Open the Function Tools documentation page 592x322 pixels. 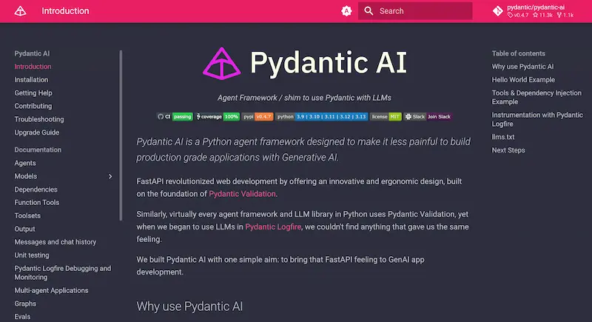coord(36,203)
